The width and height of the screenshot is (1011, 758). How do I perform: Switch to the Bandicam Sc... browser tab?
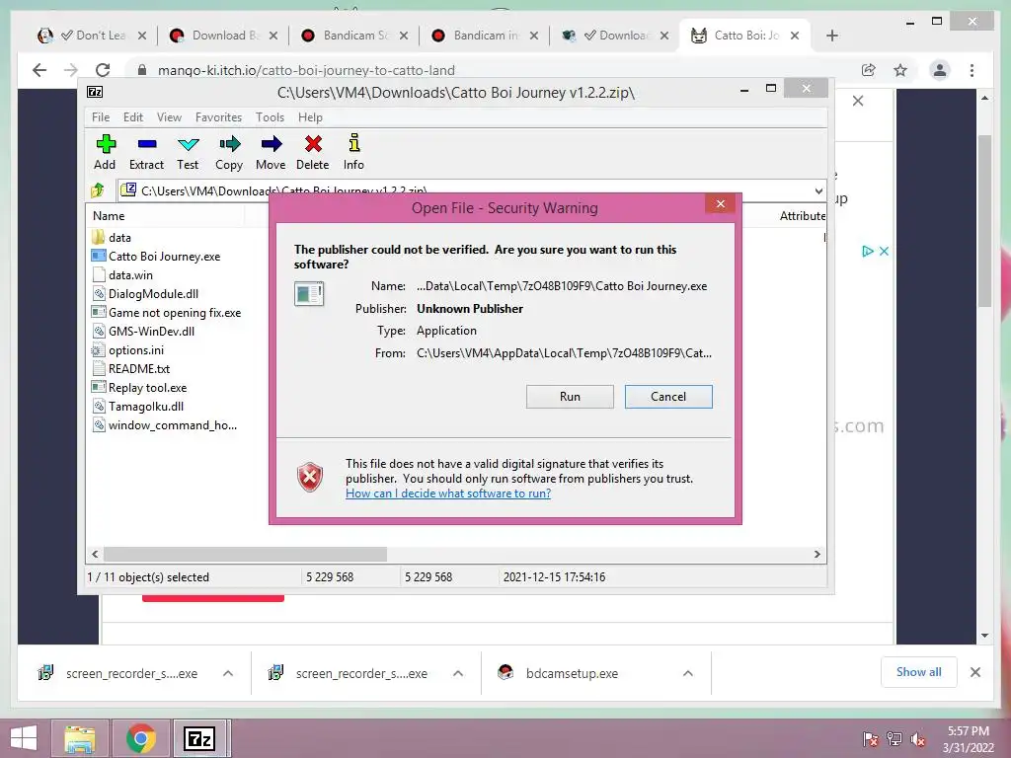(x=354, y=36)
